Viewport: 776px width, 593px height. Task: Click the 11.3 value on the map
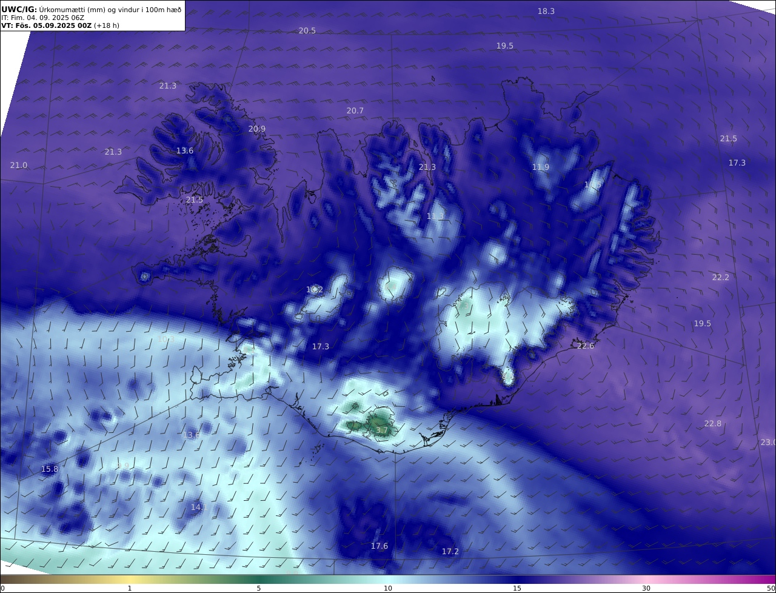[x=435, y=216]
